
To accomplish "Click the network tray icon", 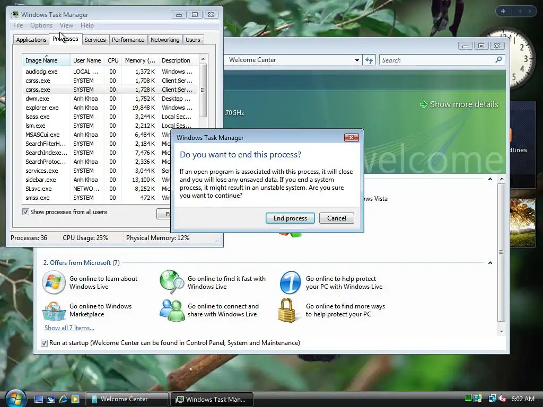I will 492,399.
